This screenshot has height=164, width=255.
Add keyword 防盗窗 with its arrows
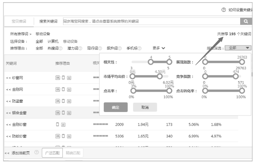point(8,101)
